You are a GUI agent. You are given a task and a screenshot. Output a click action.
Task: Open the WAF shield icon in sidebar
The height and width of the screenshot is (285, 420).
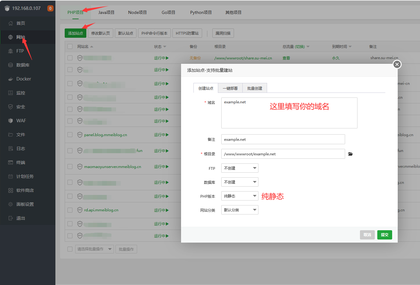pos(11,121)
